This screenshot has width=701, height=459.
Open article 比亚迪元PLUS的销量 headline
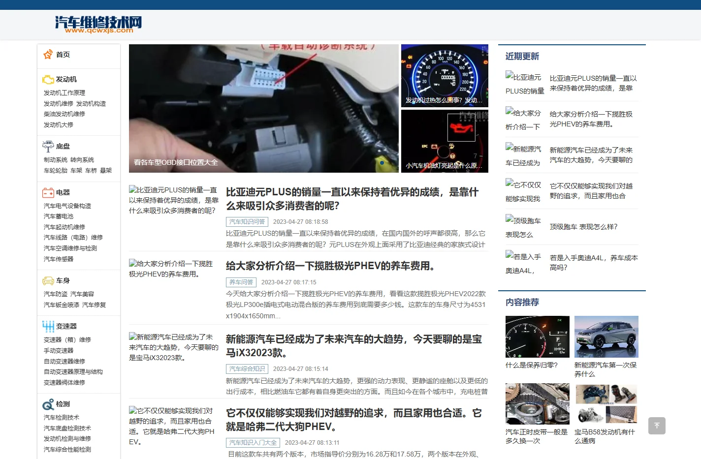(x=352, y=199)
